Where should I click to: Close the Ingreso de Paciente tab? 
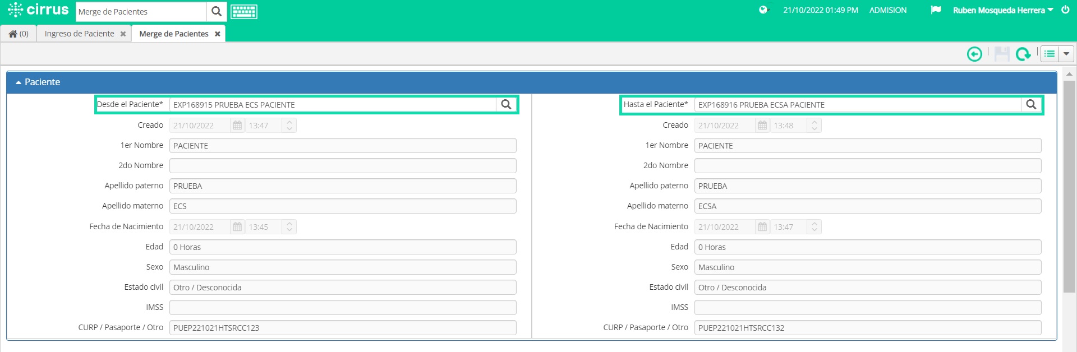point(123,34)
